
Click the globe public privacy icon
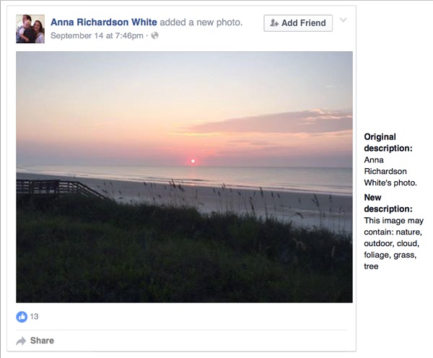155,35
